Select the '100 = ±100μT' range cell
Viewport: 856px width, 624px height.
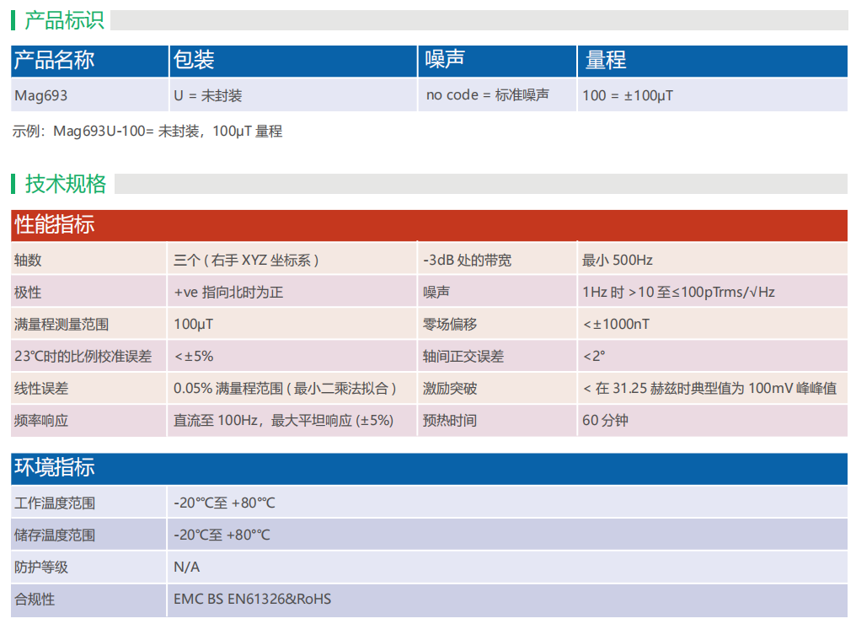click(627, 95)
